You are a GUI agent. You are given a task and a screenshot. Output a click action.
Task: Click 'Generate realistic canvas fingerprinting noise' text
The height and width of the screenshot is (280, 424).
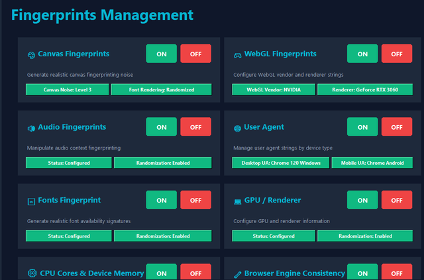(80, 75)
